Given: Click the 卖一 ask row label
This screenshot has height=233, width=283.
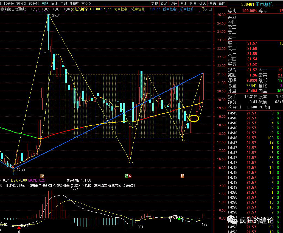Looking at the screenshot, I should [x=232, y=38].
